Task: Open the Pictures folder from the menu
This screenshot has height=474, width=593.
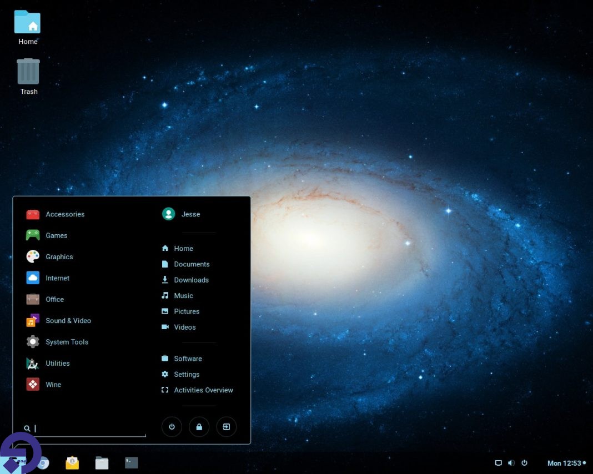Action: (x=186, y=311)
